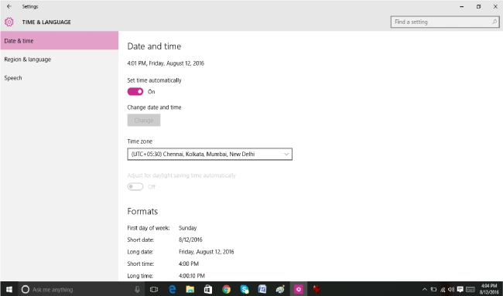Open File Explorer from the taskbar
The width and height of the screenshot is (503, 296).
click(x=190, y=290)
